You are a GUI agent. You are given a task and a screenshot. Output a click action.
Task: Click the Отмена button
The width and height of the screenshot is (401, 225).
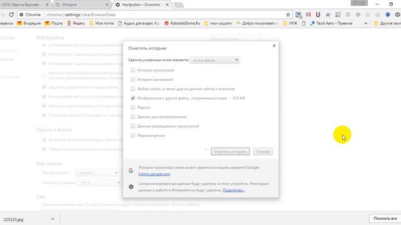(263, 151)
